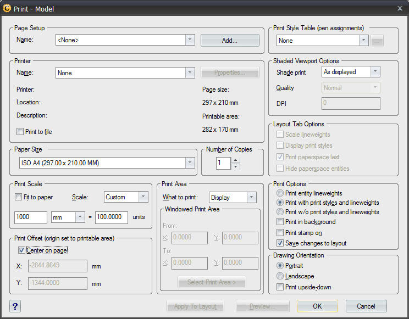Click the DPI field
Image resolution: width=409 pixels, height=319 pixels.
tap(351, 103)
